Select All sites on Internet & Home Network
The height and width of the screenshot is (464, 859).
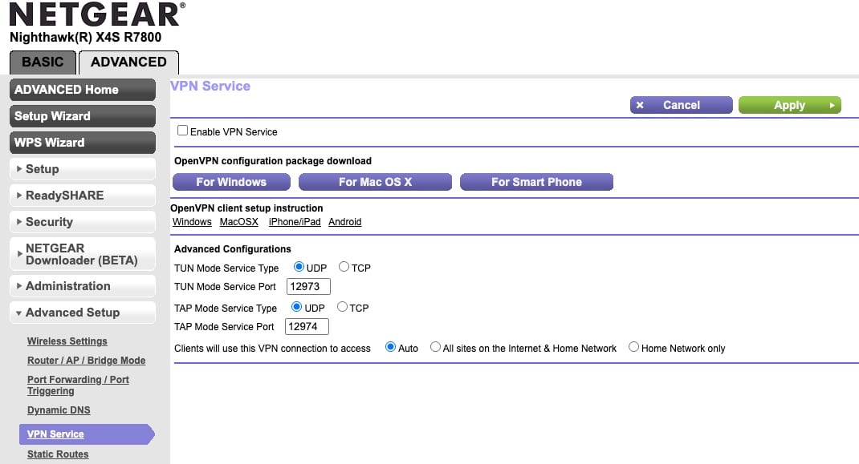(x=436, y=348)
